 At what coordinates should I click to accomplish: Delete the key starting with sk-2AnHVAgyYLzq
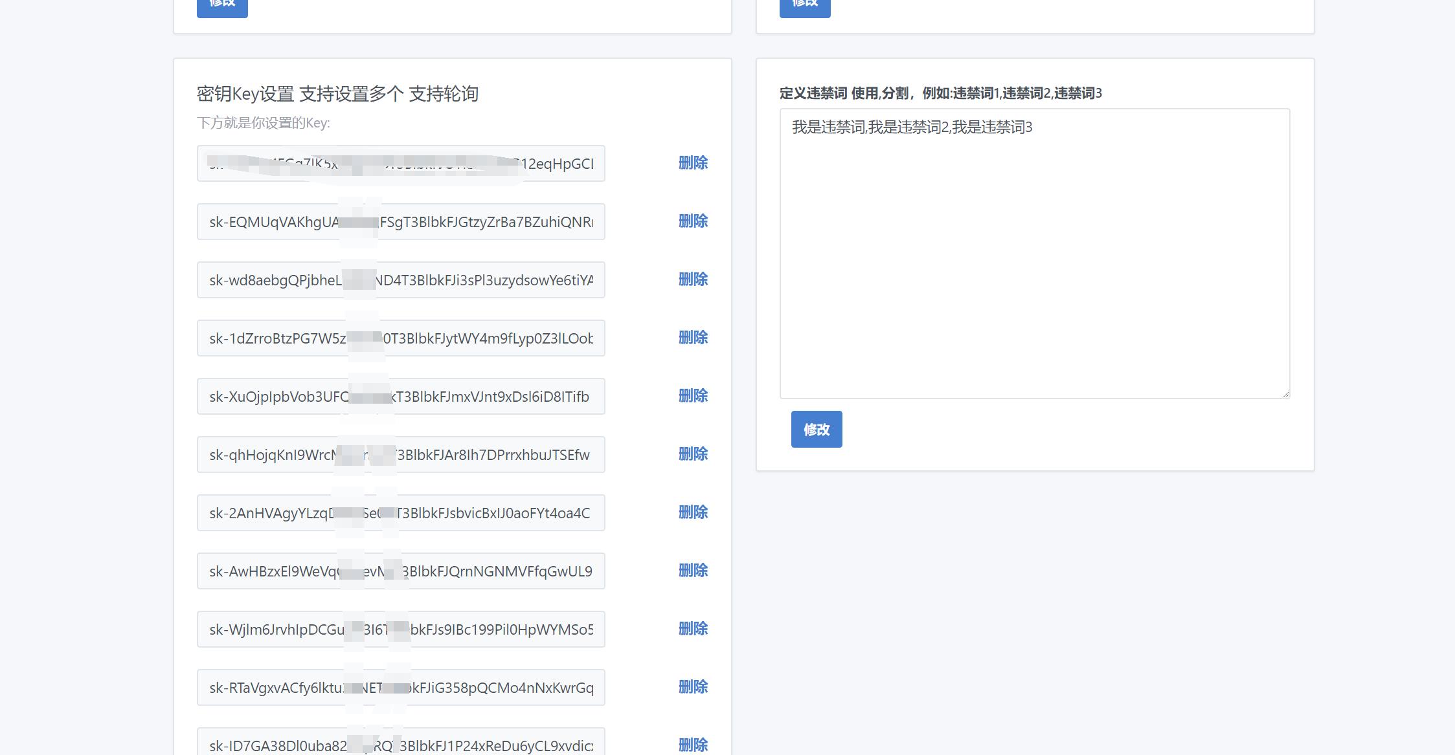[693, 512]
